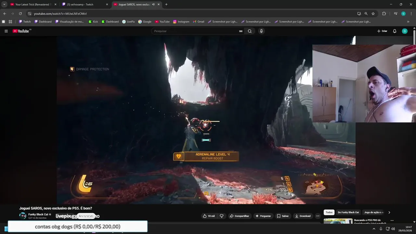Viewport: 416px width, 234px height.
Task: Go back to the previous page
Action: (5, 14)
